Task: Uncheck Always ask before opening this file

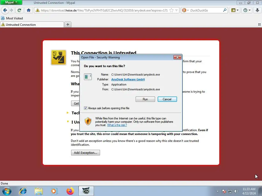Action: click(x=85, y=108)
